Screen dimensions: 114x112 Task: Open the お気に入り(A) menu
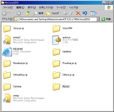[46, 8]
